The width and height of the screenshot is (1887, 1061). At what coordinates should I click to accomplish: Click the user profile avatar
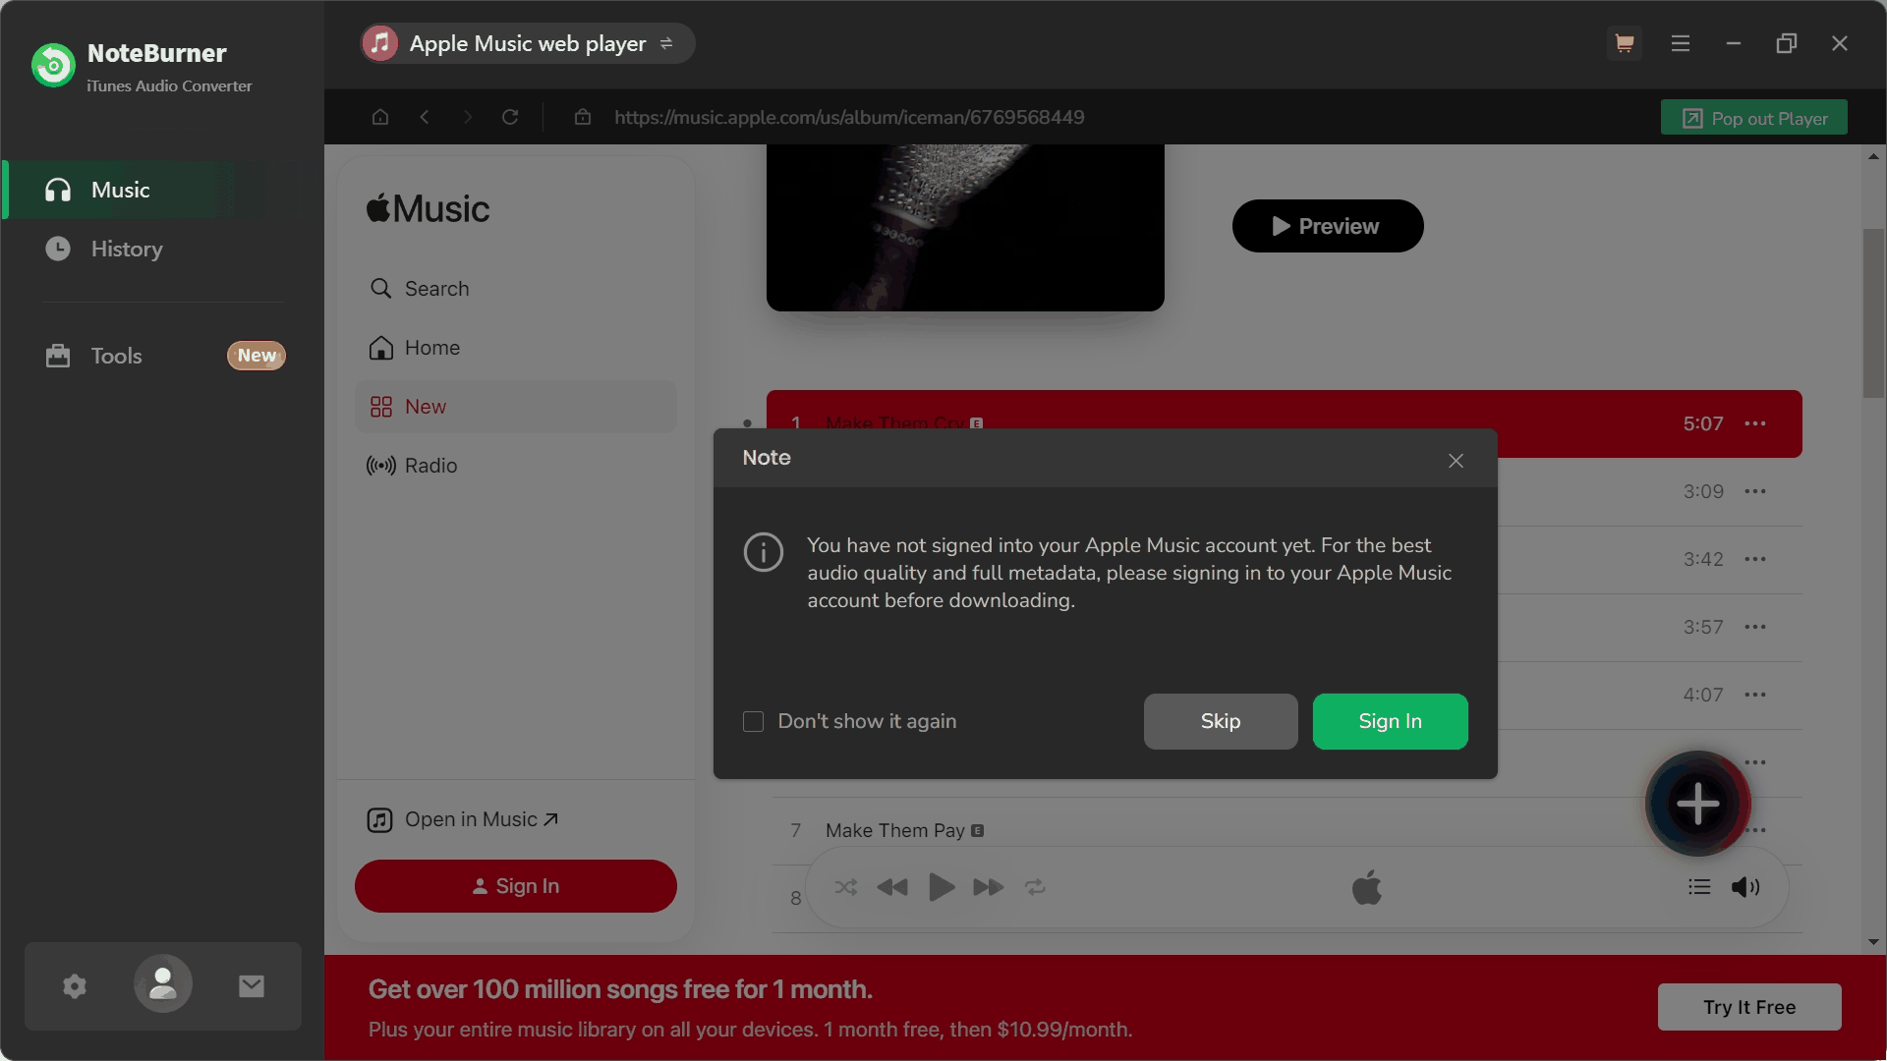coord(163,984)
